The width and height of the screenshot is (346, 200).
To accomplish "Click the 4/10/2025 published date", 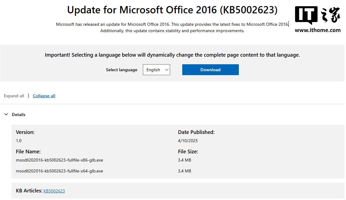I will tap(188, 141).
